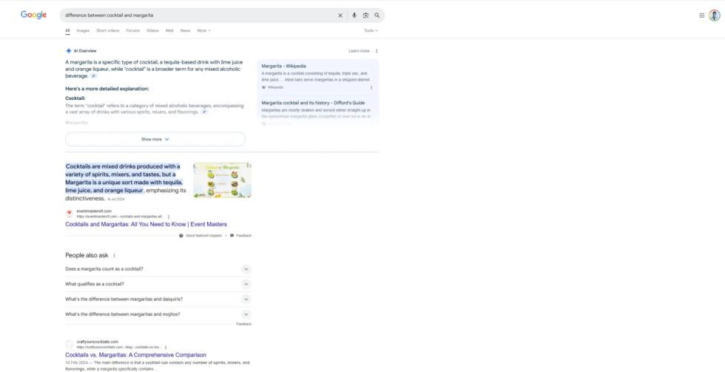This screenshot has width=725, height=372.
Task: Click About featured snippets help icon
Action: [181, 236]
